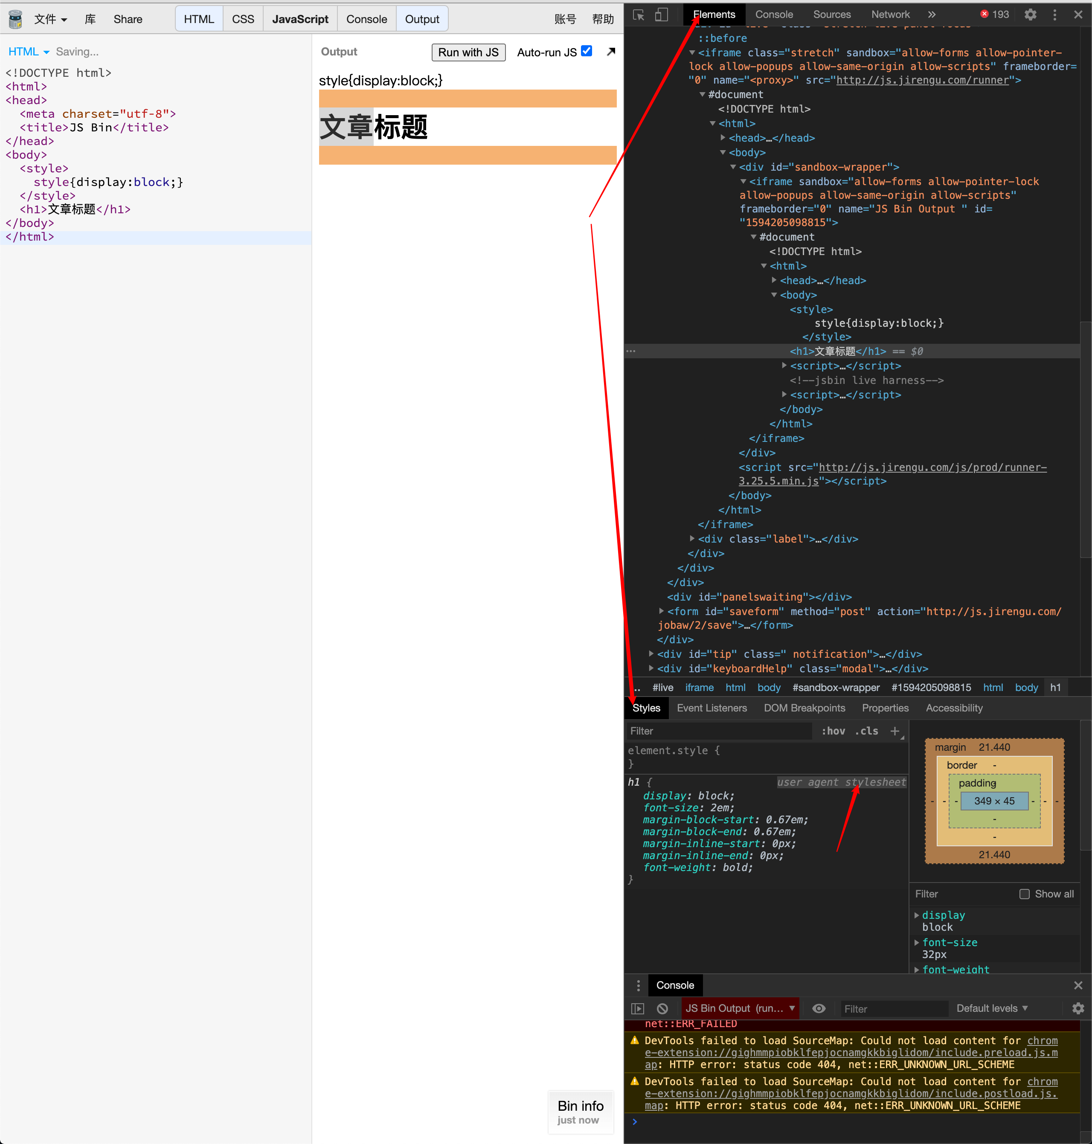Clear the console icon

[662, 1008]
